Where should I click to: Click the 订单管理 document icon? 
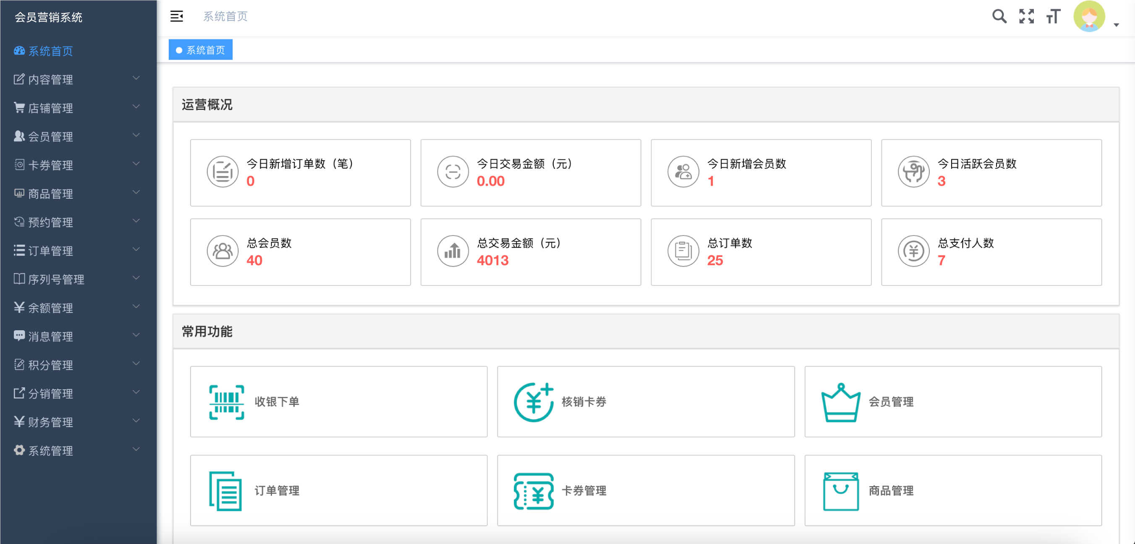[225, 491]
